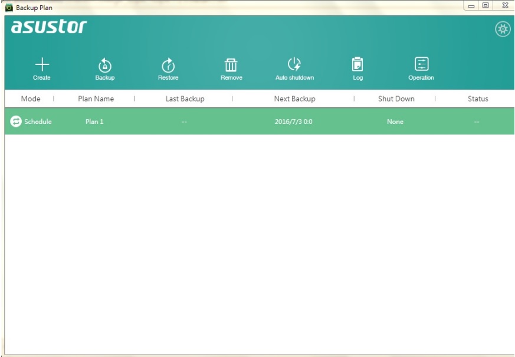
Task: Click the Remove trash can icon
Action: 231,65
